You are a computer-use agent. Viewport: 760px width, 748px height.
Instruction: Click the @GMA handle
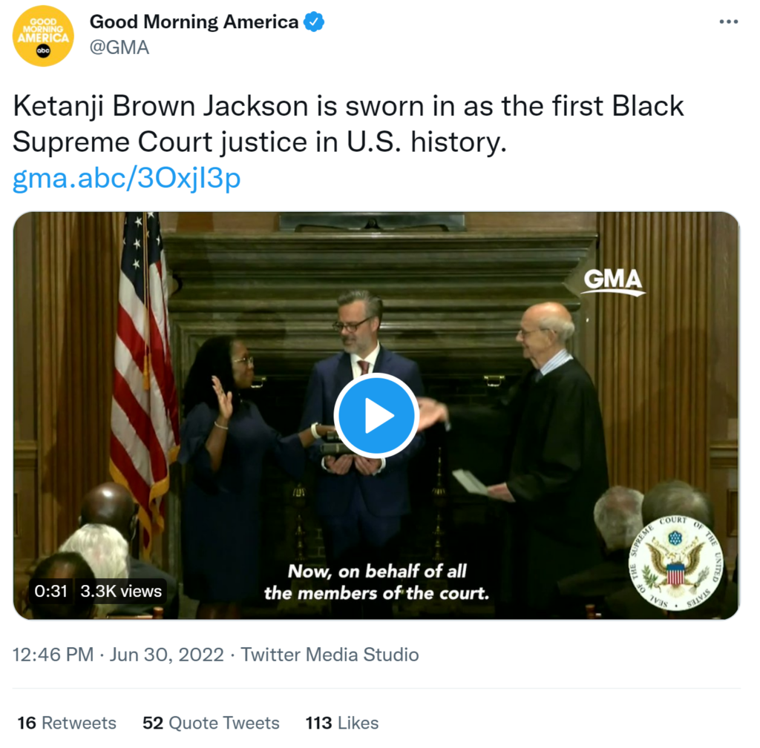click(x=119, y=47)
